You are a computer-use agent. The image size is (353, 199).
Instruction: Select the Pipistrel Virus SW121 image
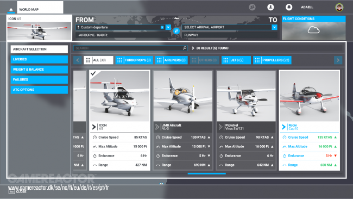246,96
